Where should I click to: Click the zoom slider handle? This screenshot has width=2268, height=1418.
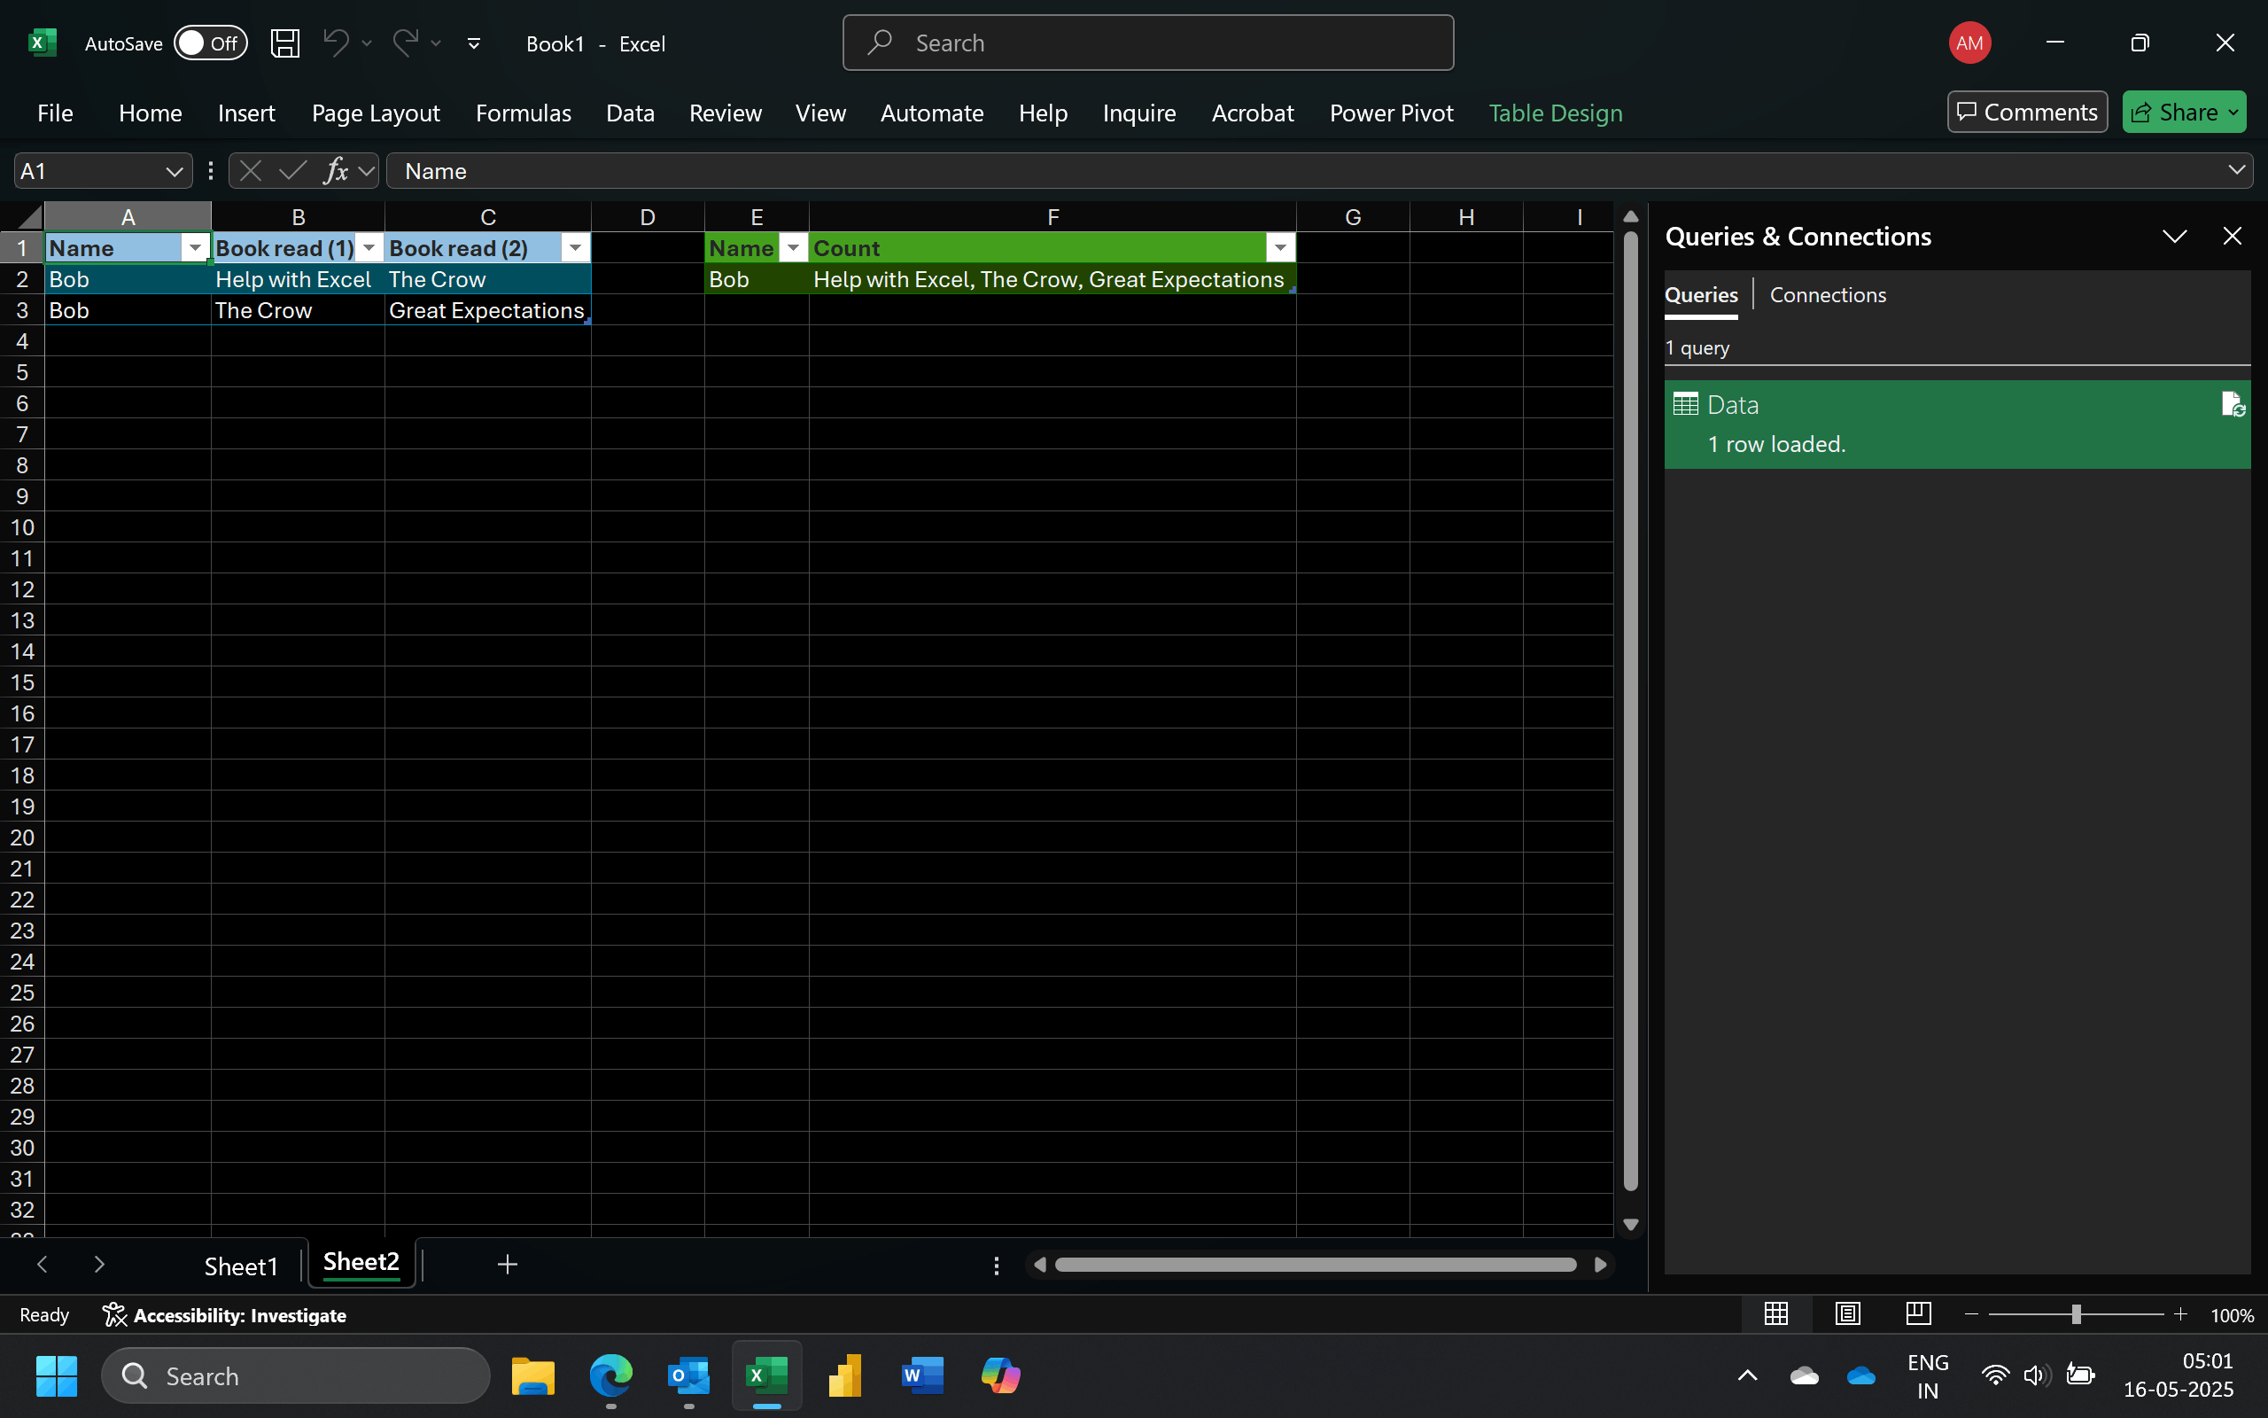click(2077, 1315)
